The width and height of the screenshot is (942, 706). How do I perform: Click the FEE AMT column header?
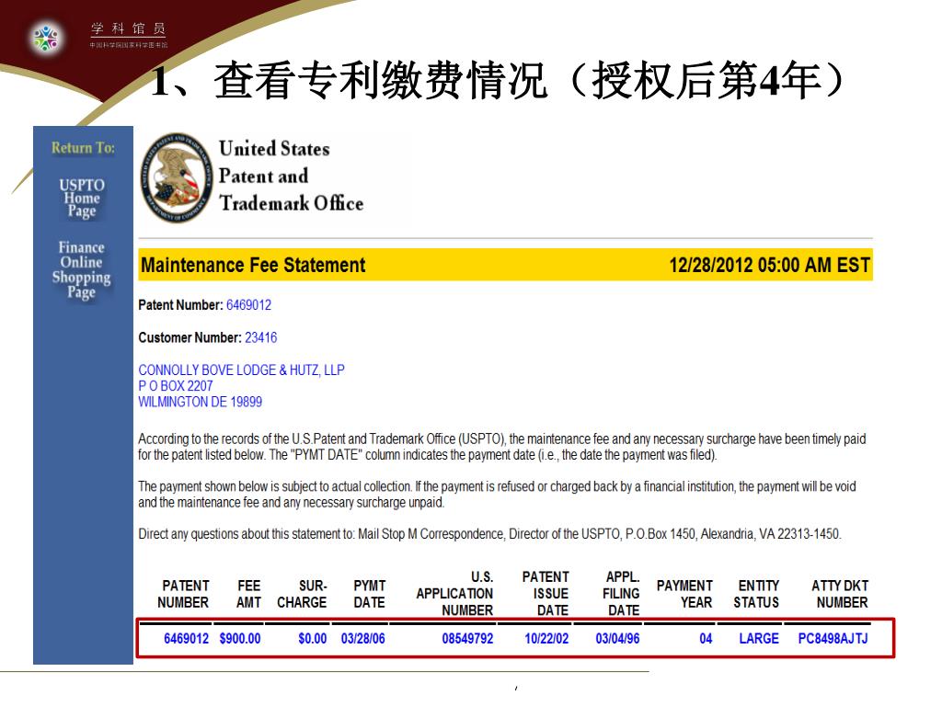[x=248, y=594]
